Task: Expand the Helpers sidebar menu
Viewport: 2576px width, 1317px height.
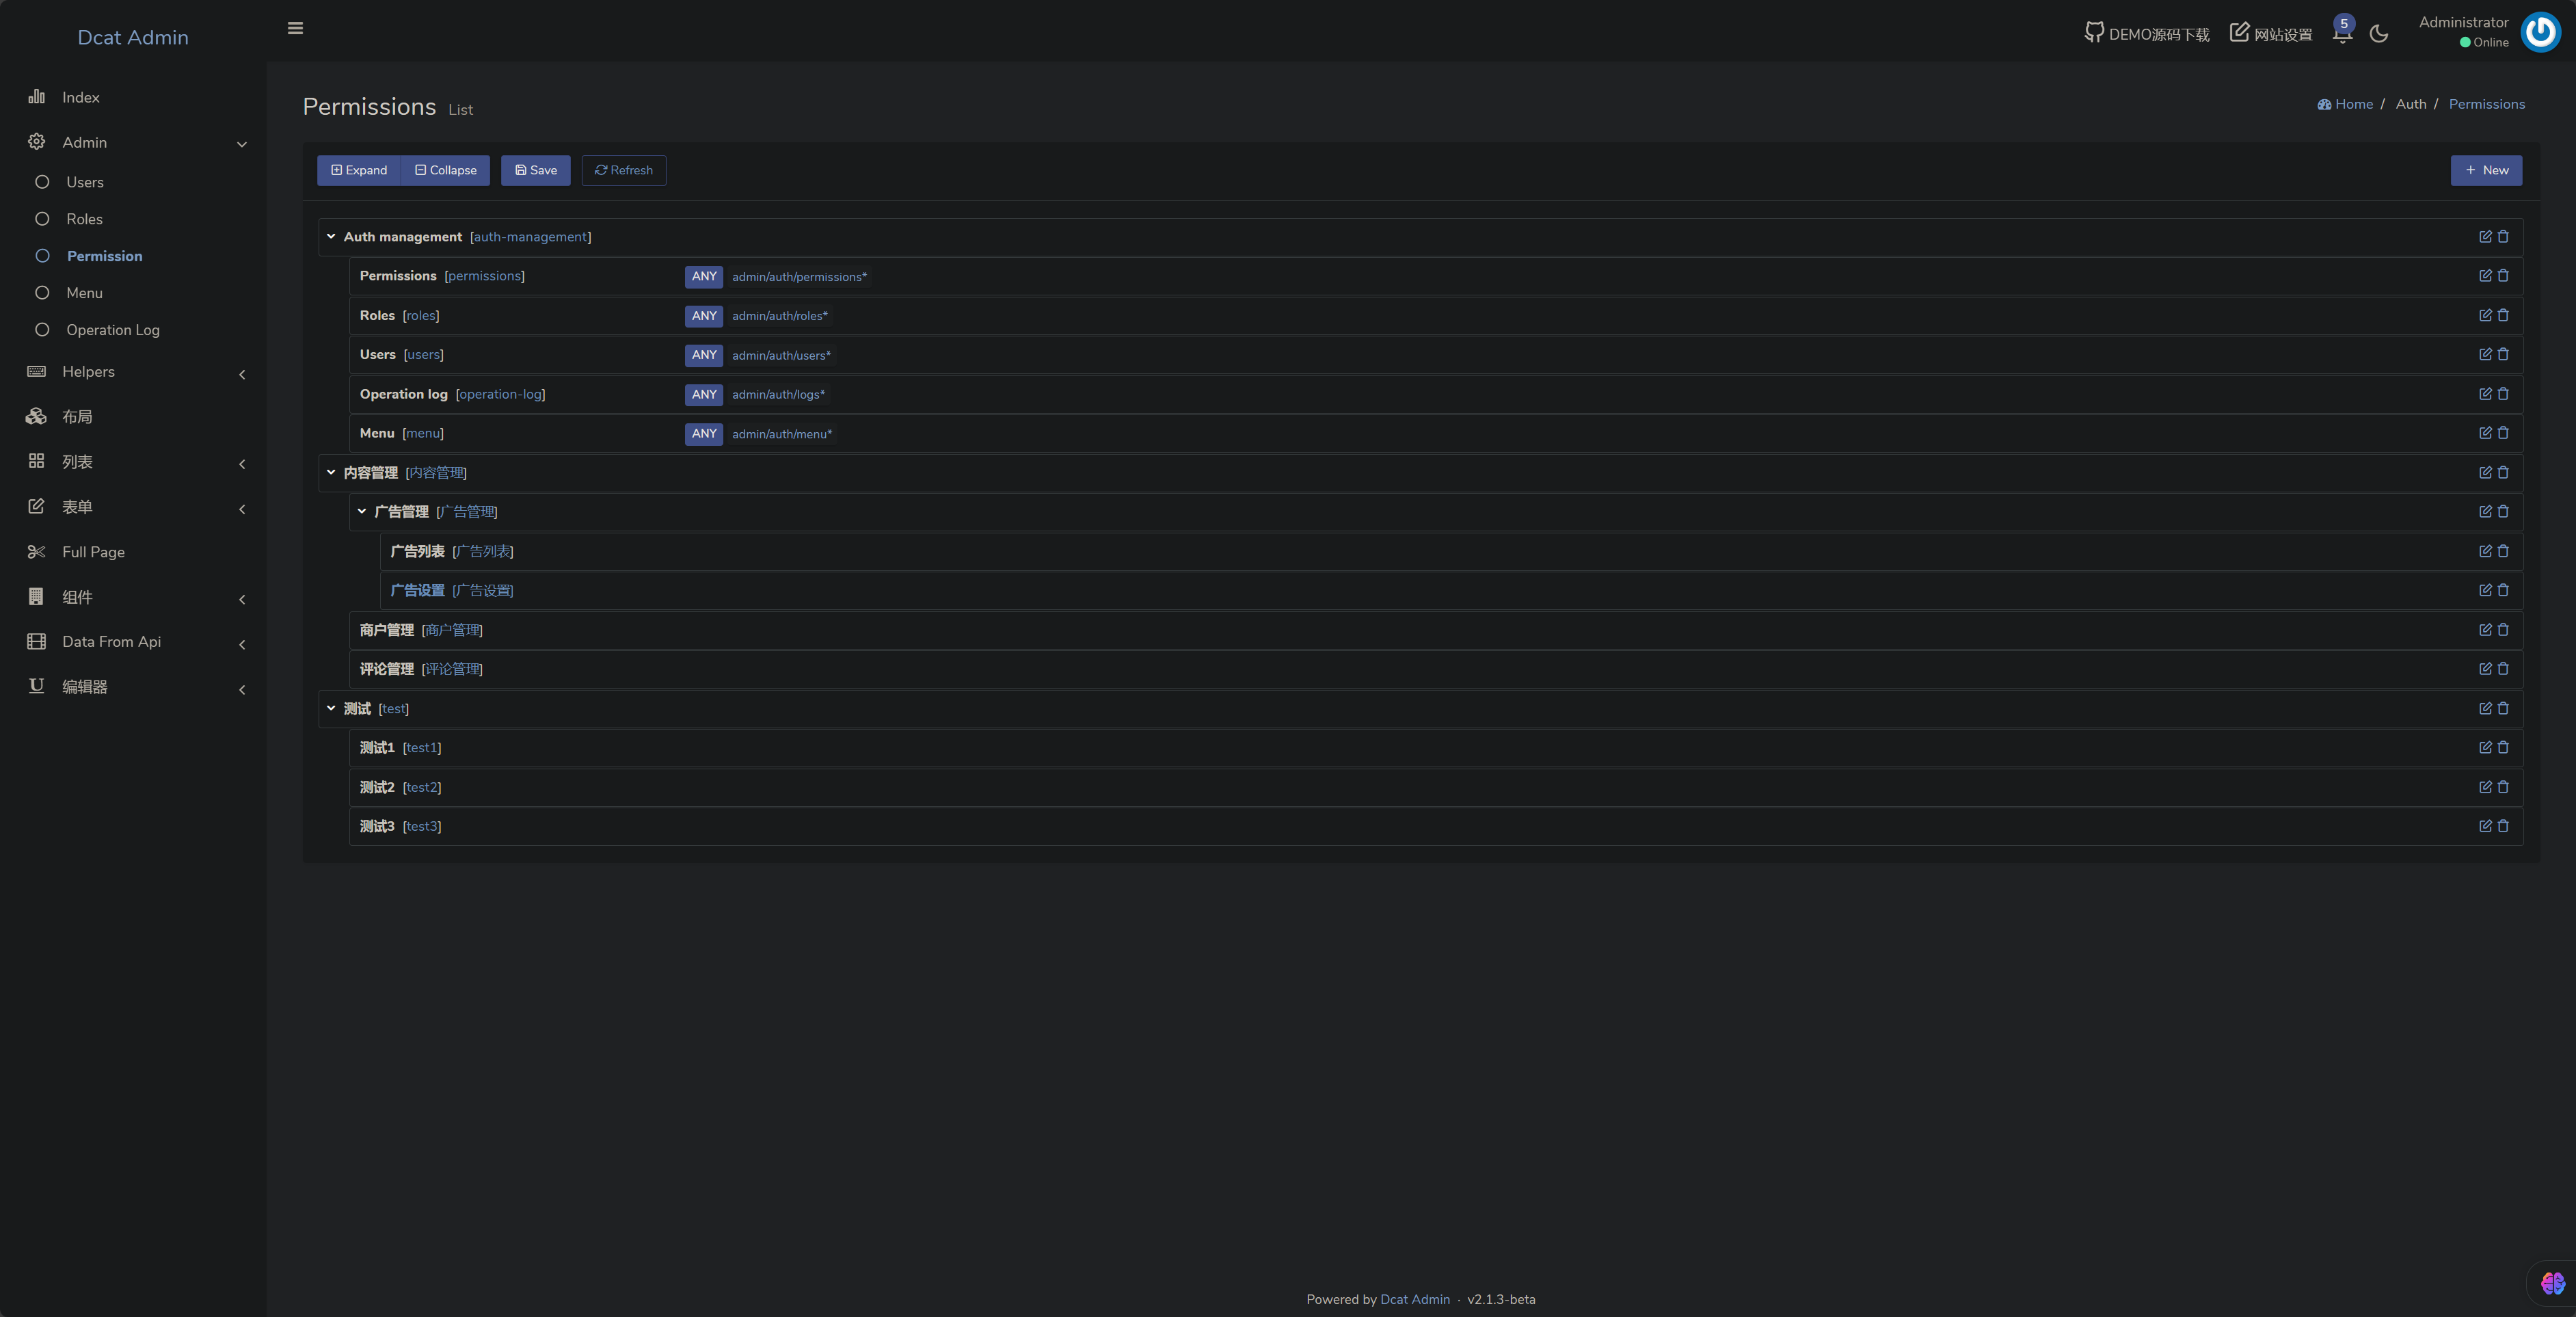Action: tap(134, 372)
